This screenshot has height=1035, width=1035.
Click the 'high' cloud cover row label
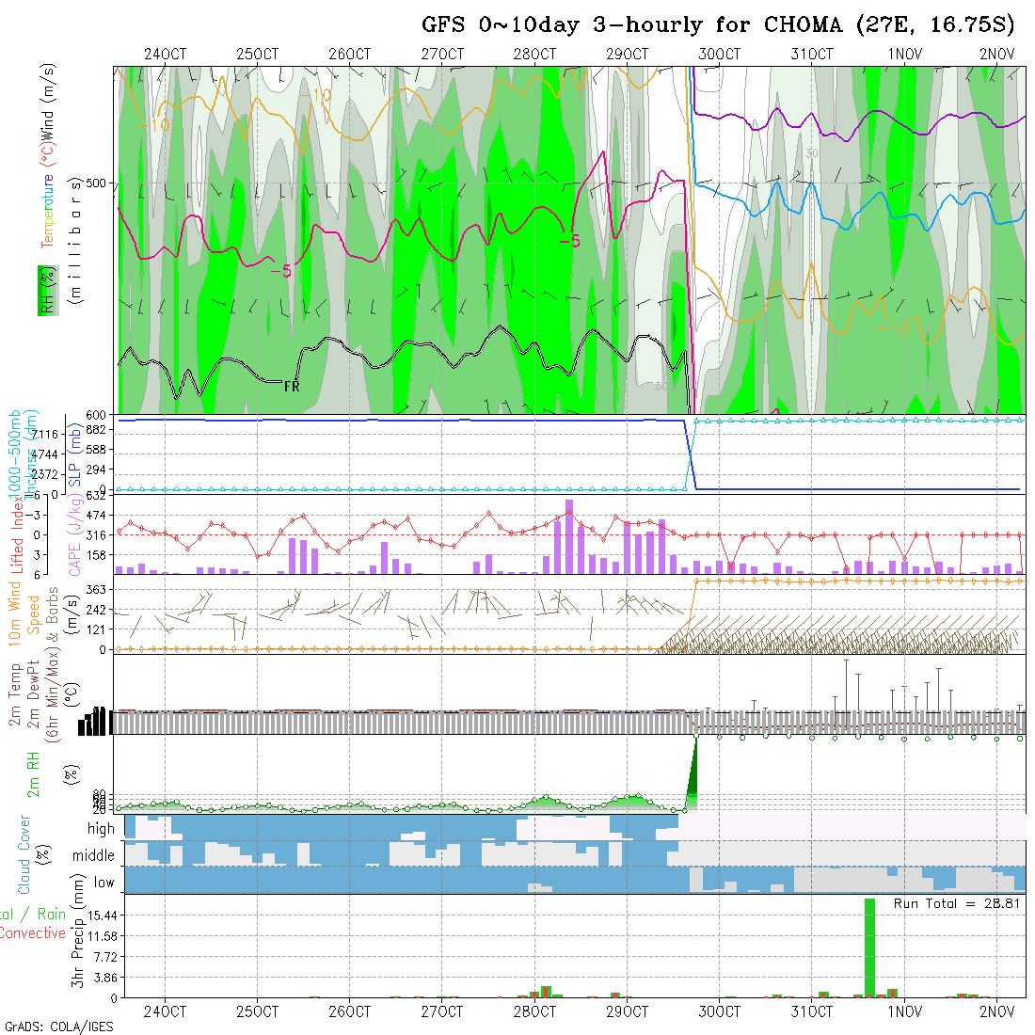click(101, 829)
